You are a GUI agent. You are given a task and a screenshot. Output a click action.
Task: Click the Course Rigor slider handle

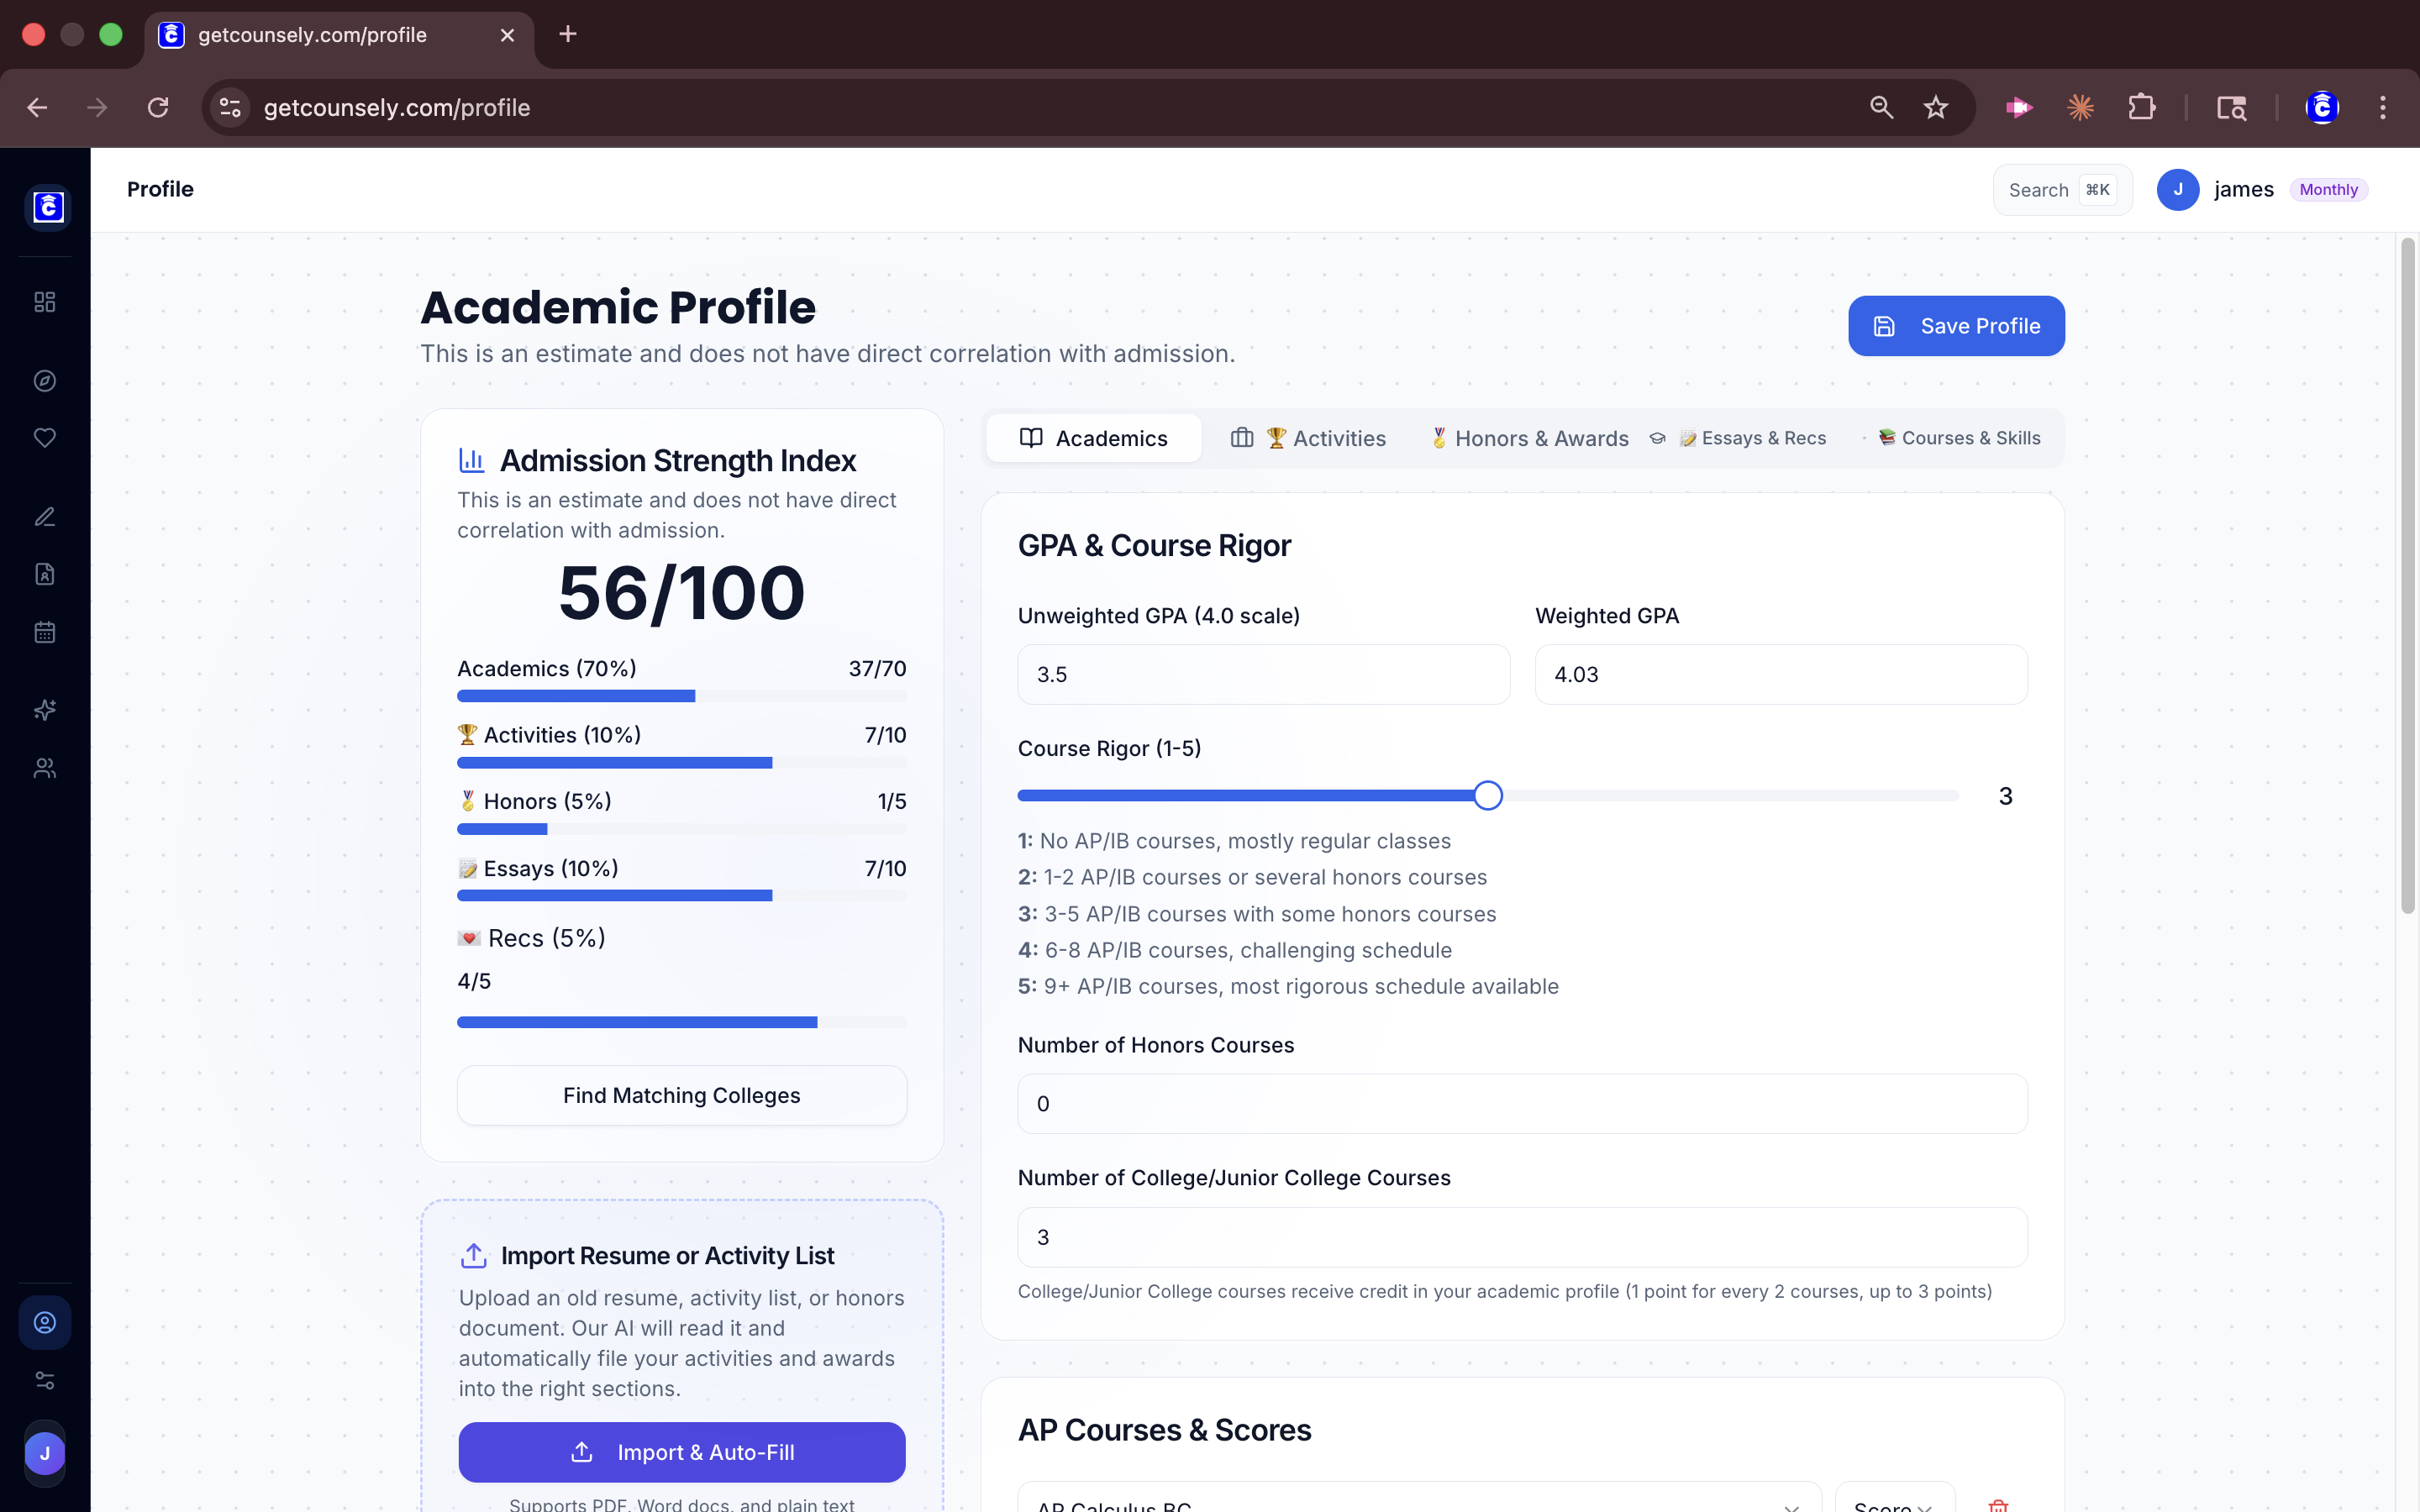click(x=1488, y=796)
